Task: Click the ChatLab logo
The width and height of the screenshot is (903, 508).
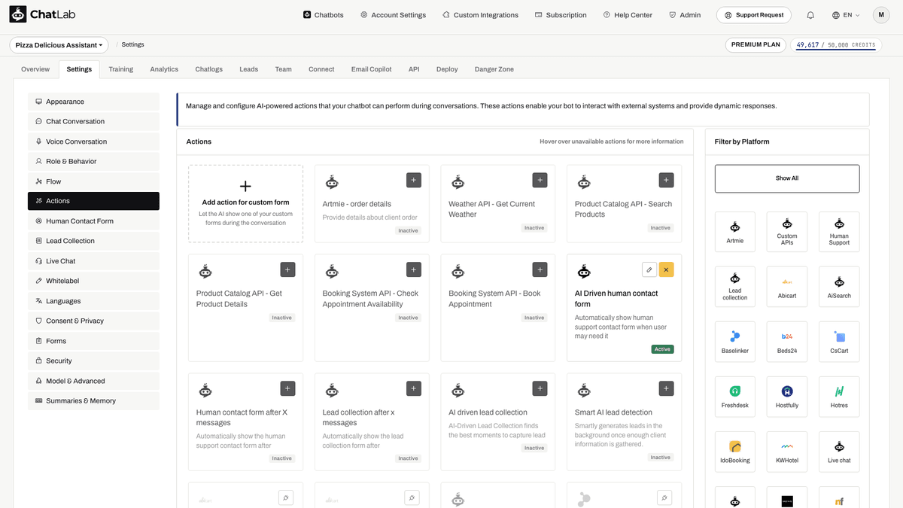Action: pyautogui.click(x=42, y=14)
